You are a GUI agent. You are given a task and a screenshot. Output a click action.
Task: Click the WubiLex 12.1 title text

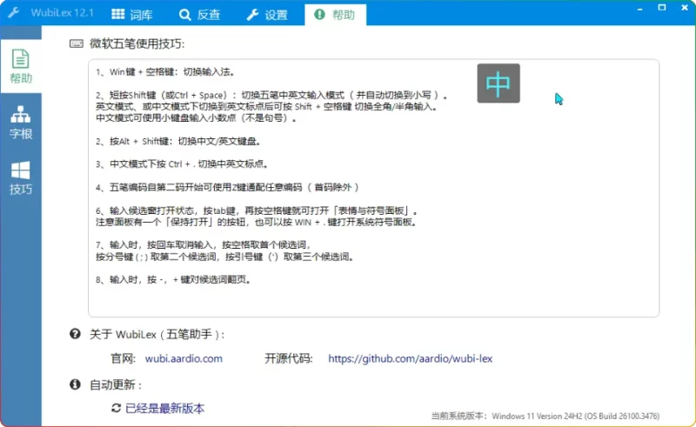click(x=62, y=12)
